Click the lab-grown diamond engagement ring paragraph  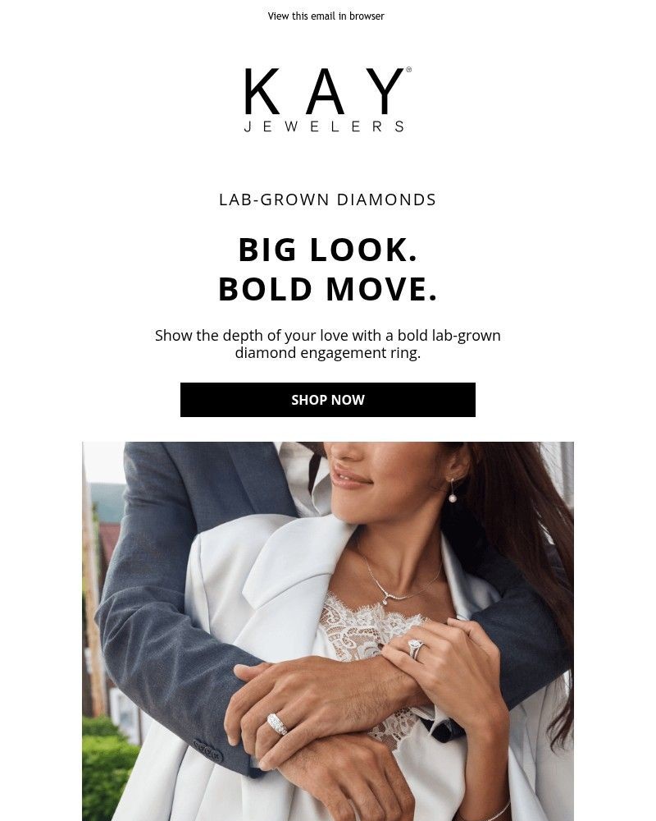coord(327,344)
